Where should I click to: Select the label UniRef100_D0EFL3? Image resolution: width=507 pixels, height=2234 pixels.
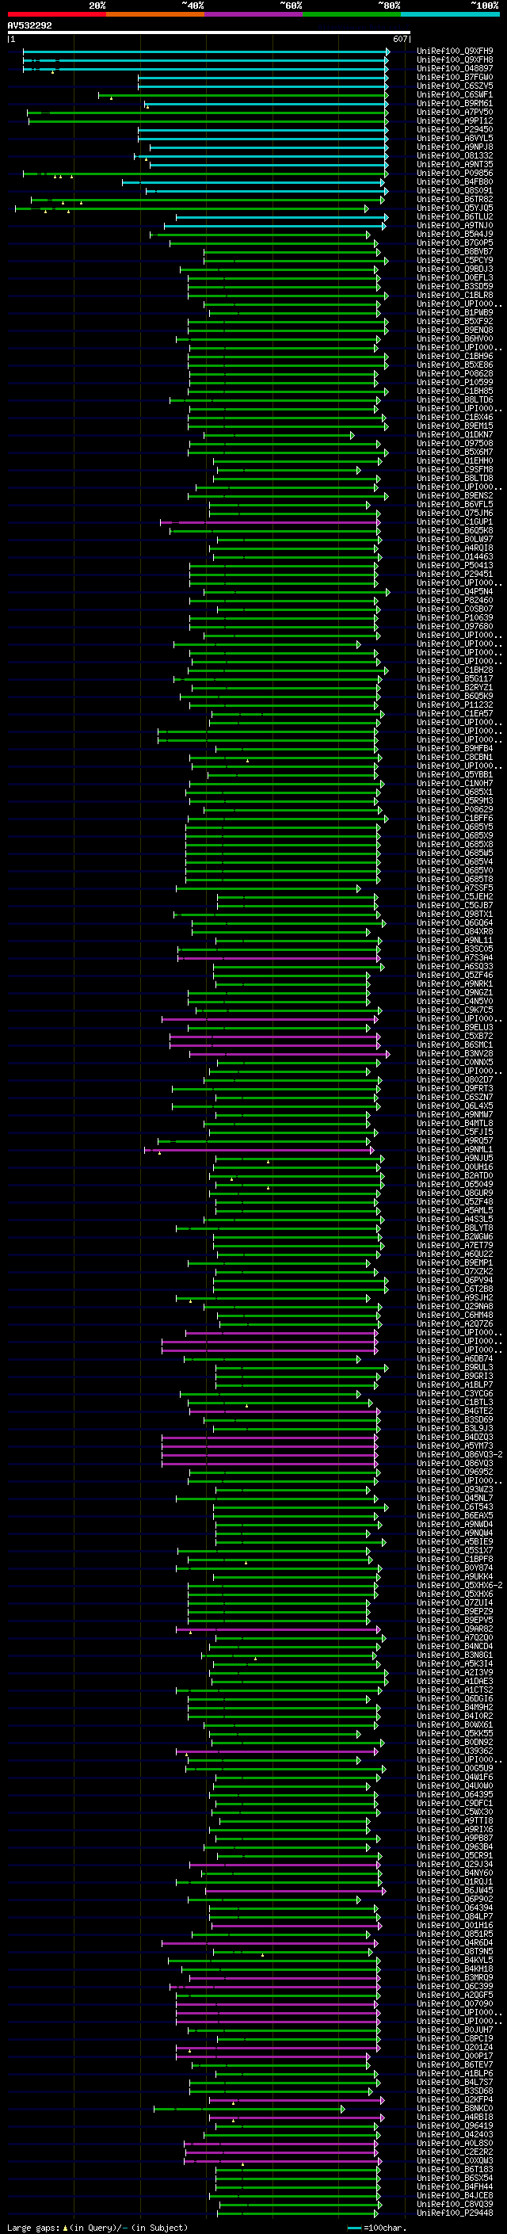coord(455,277)
